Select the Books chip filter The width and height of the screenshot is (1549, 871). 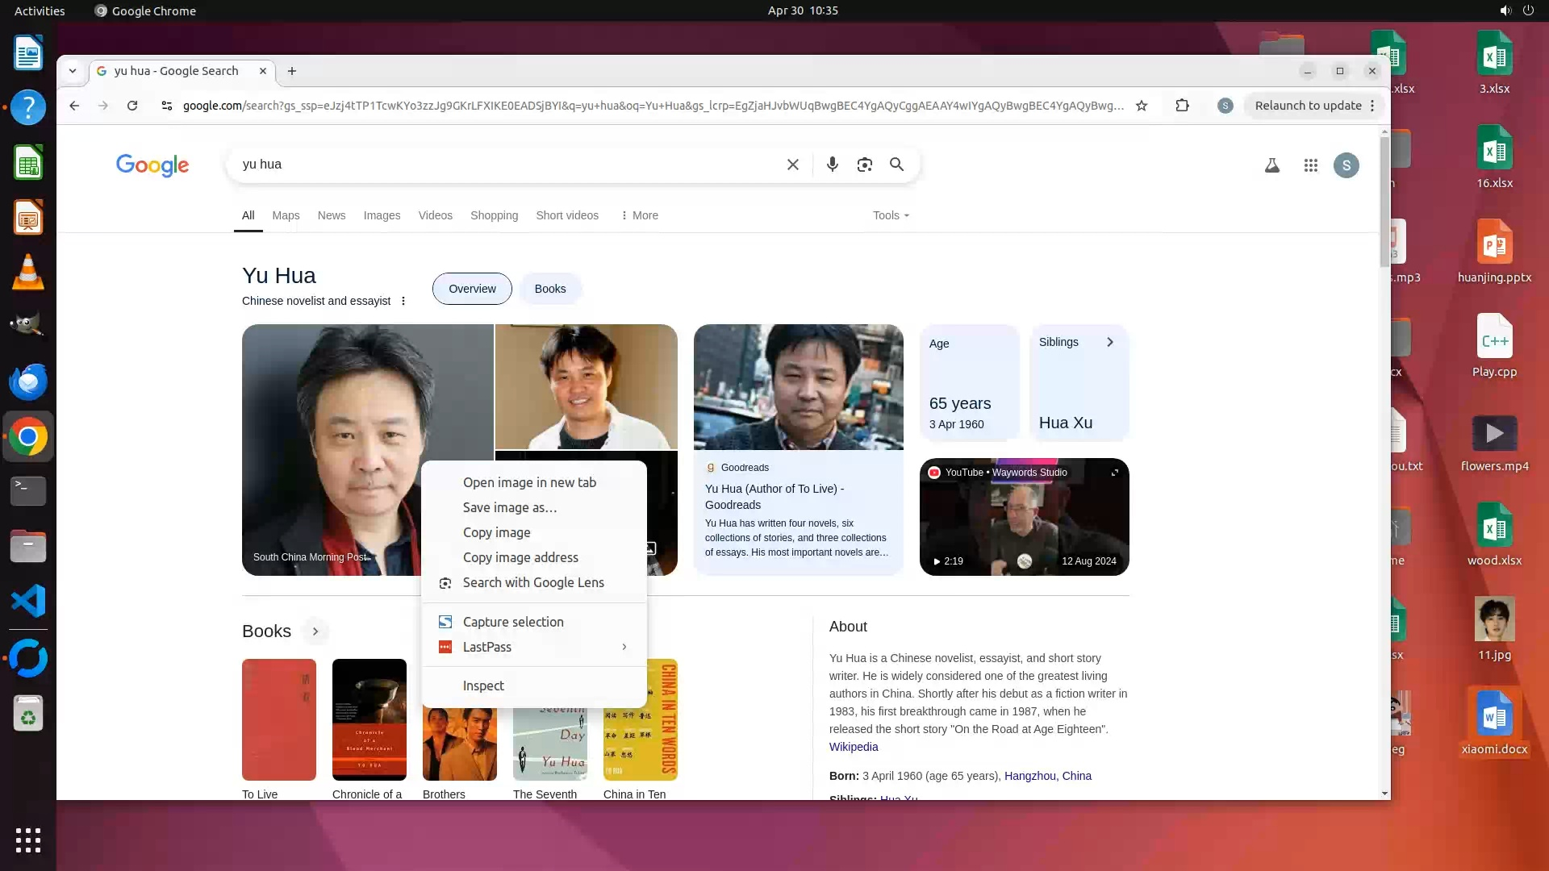pyautogui.click(x=549, y=289)
